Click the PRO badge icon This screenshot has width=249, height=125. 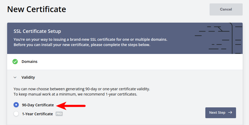click(x=59, y=114)
